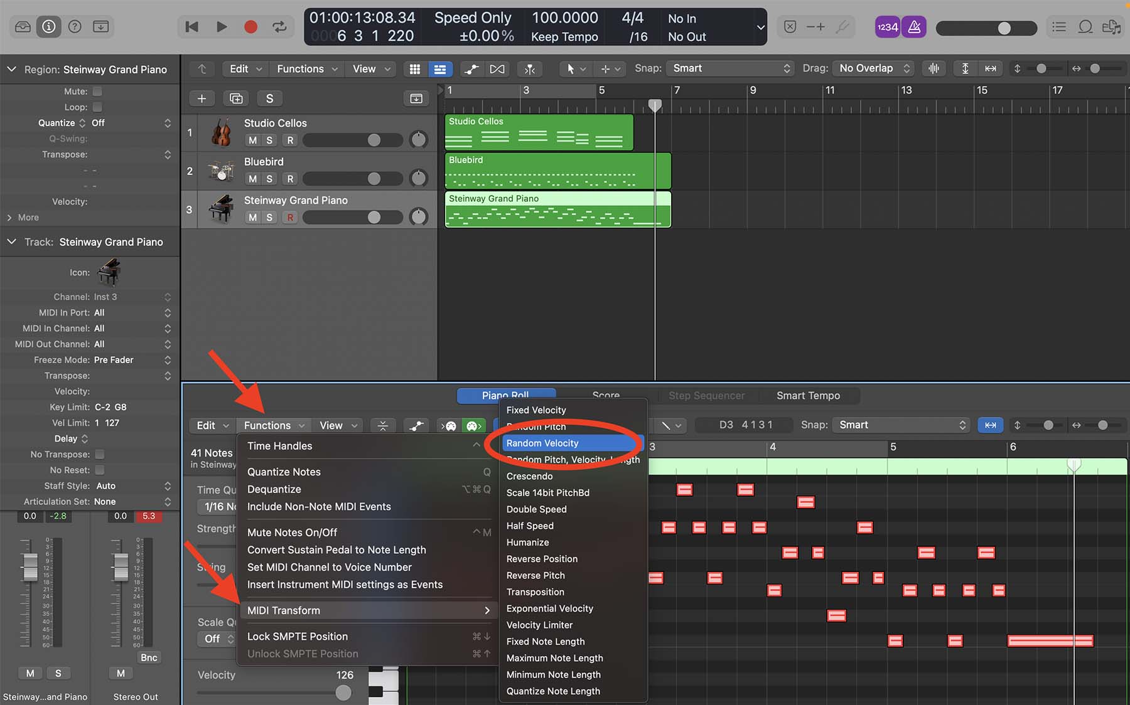Go to beginning of project

191,27
